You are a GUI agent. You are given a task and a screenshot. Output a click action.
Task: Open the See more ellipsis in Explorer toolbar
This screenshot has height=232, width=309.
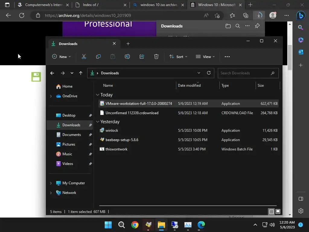(227, 56)
